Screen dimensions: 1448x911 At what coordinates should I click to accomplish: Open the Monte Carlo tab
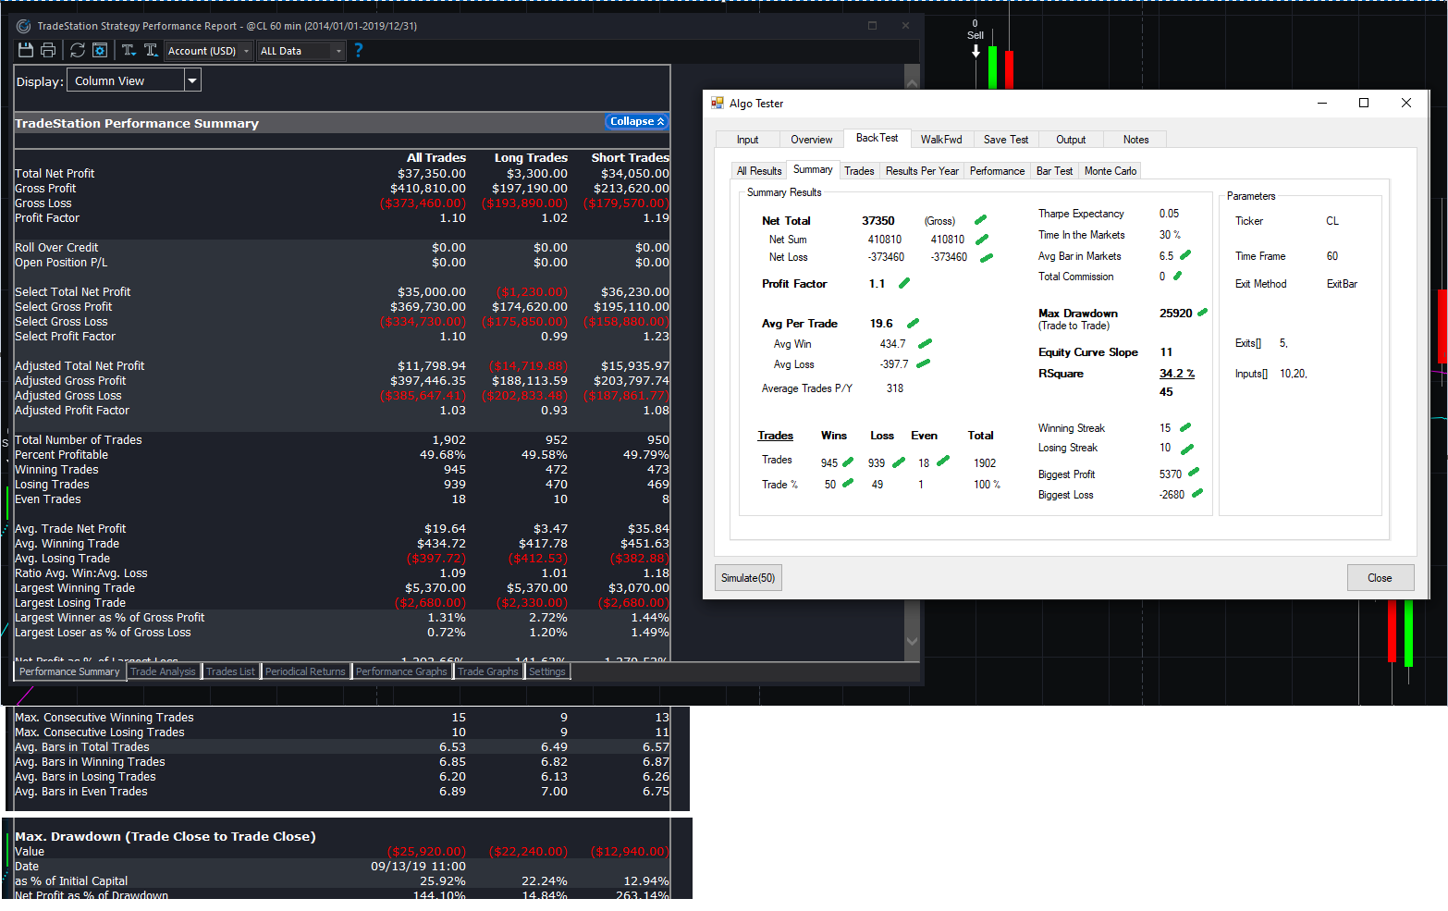click(1110, 171)
